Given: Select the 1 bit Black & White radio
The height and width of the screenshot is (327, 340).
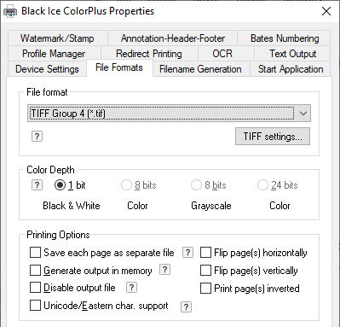Looking at the screenshot, I should (x=60, y=185).
